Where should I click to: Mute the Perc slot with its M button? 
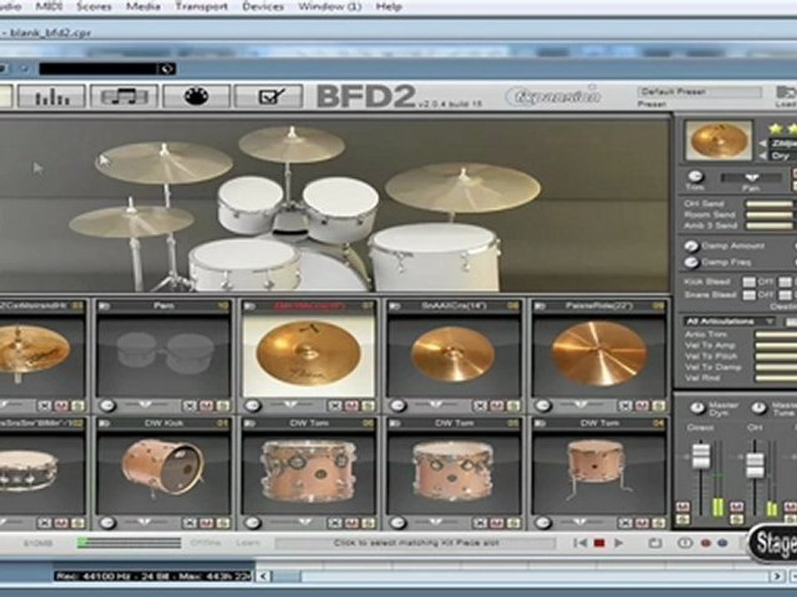(207, 405)
